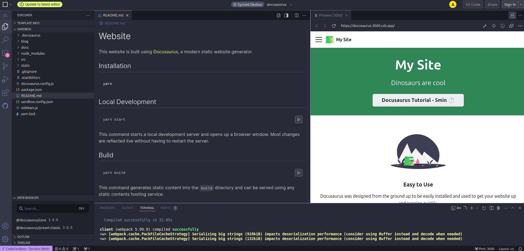This screenshot has width=524, height=251.
Task: Run the 'yarn start' code block
Action: pyautogui.click(x=299, y=119)
